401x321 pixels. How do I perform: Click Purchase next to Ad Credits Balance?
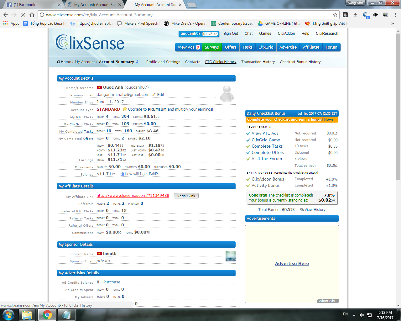(112, 282)
